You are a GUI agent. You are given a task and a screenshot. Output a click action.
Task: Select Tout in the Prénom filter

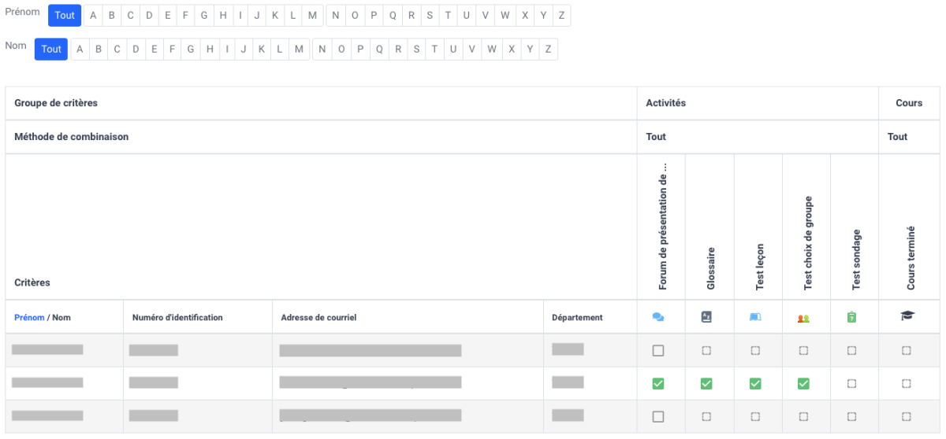(65, 16)
